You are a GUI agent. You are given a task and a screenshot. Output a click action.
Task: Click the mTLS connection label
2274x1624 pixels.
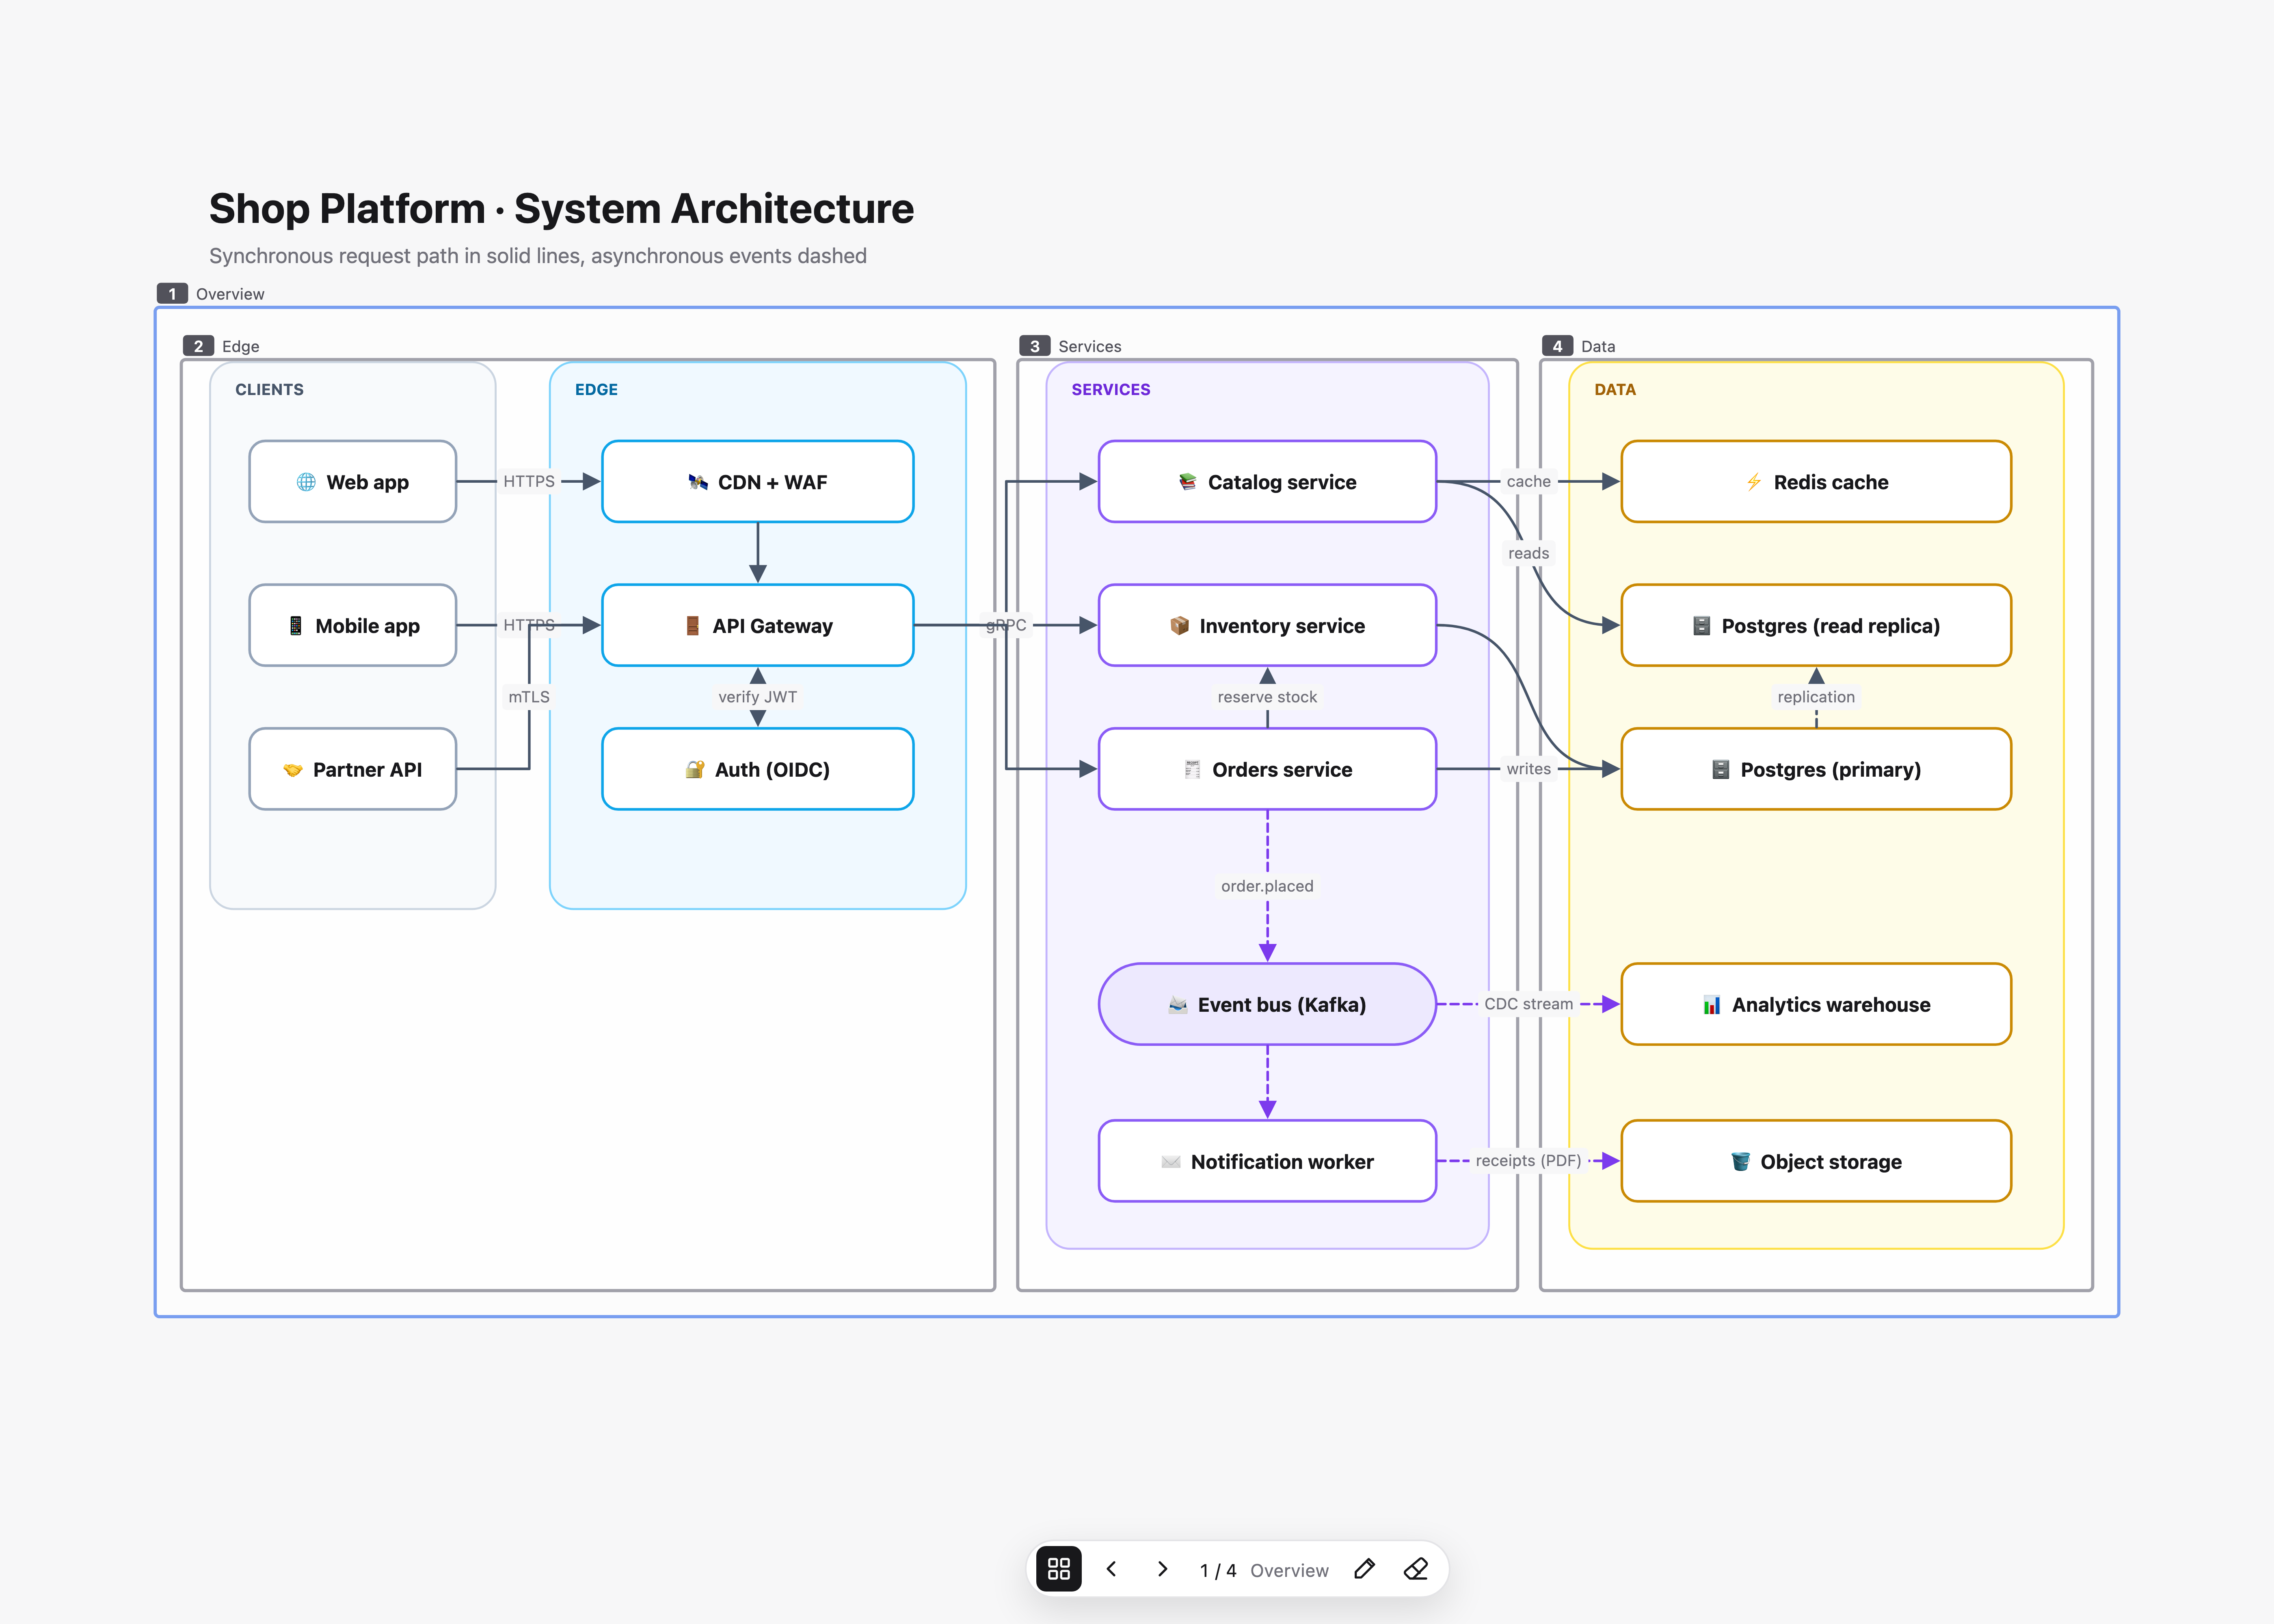click(x=529, y=697)
